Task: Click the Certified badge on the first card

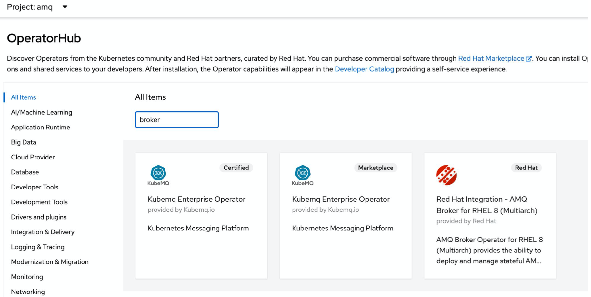Action: click(236, 168)
